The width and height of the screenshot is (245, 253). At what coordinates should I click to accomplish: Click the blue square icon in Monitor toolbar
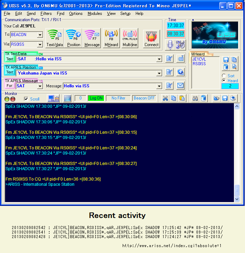coord(68,98)
